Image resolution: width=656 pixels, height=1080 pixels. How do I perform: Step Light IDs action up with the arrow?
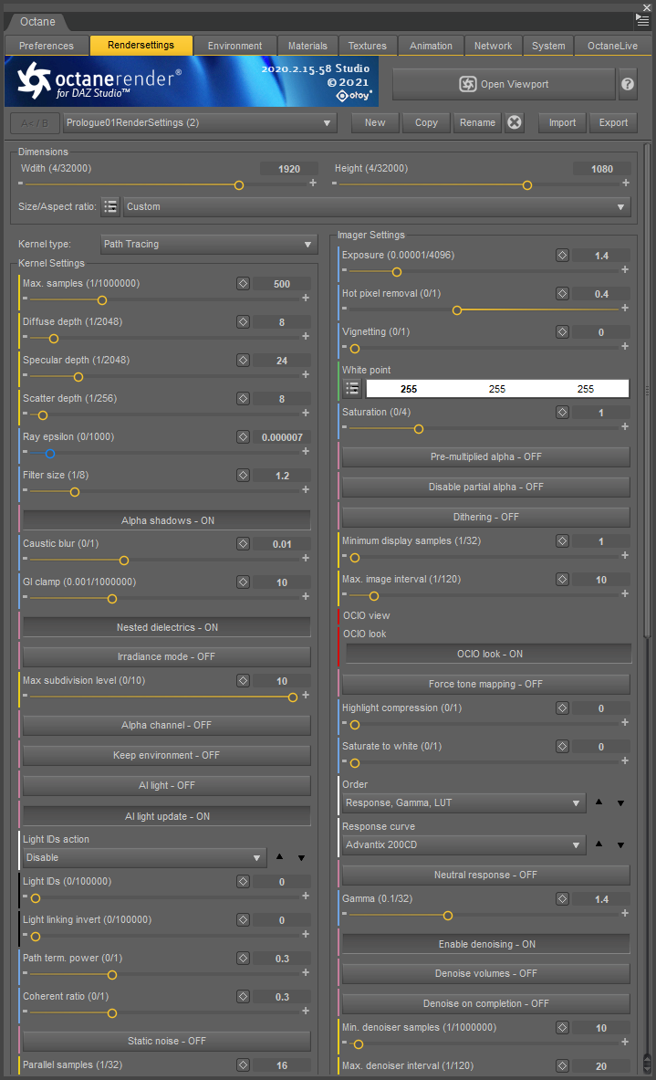[x=279, y=856]
